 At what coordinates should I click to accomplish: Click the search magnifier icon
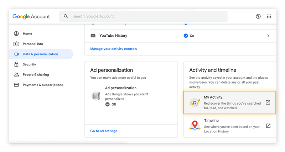pos(66,16)
